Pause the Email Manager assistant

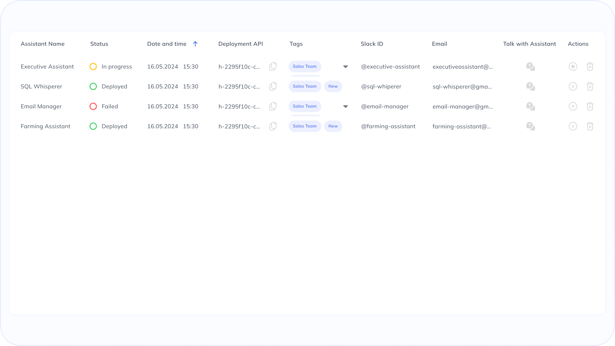click(x=573, y=106)
